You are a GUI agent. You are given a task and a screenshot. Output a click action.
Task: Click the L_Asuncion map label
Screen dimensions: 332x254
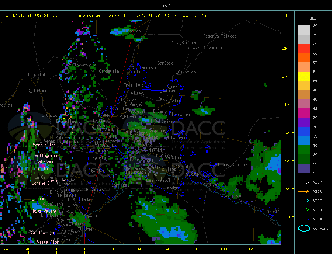click(184, 72)
